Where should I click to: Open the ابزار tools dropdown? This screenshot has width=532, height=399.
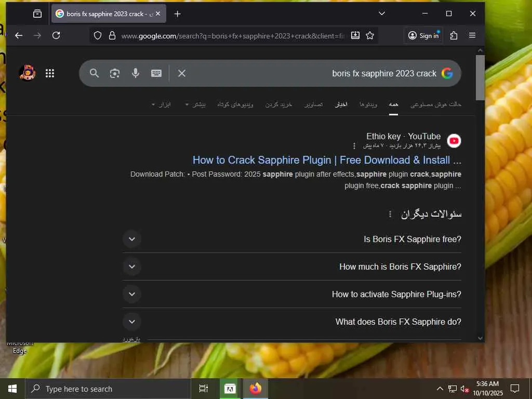pos(161,104)
